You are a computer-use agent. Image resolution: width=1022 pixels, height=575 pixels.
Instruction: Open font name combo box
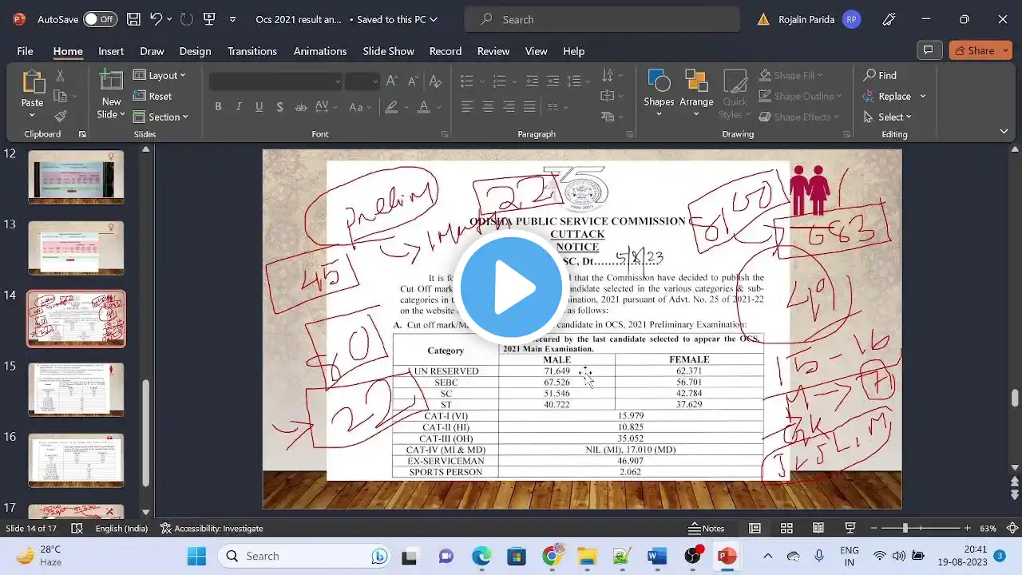click(276, 81)
